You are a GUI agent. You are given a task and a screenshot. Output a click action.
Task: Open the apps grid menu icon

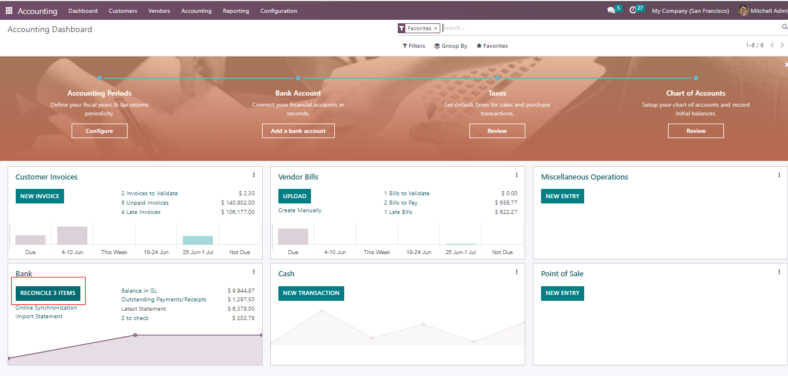9,10
